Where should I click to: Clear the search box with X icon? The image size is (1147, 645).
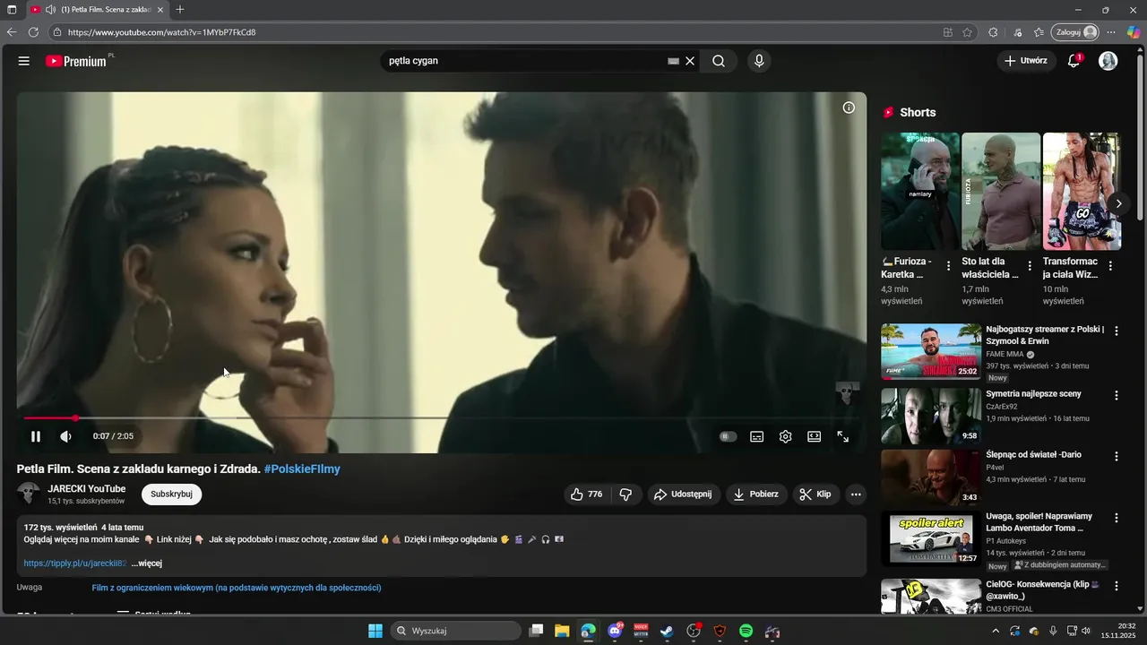tap(690, 61)
